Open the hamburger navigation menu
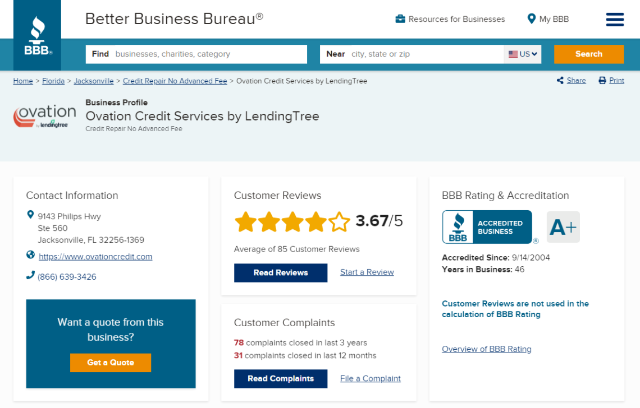Image resolution: width=640 pixels, height=408 pixels. tap(615, 19)
